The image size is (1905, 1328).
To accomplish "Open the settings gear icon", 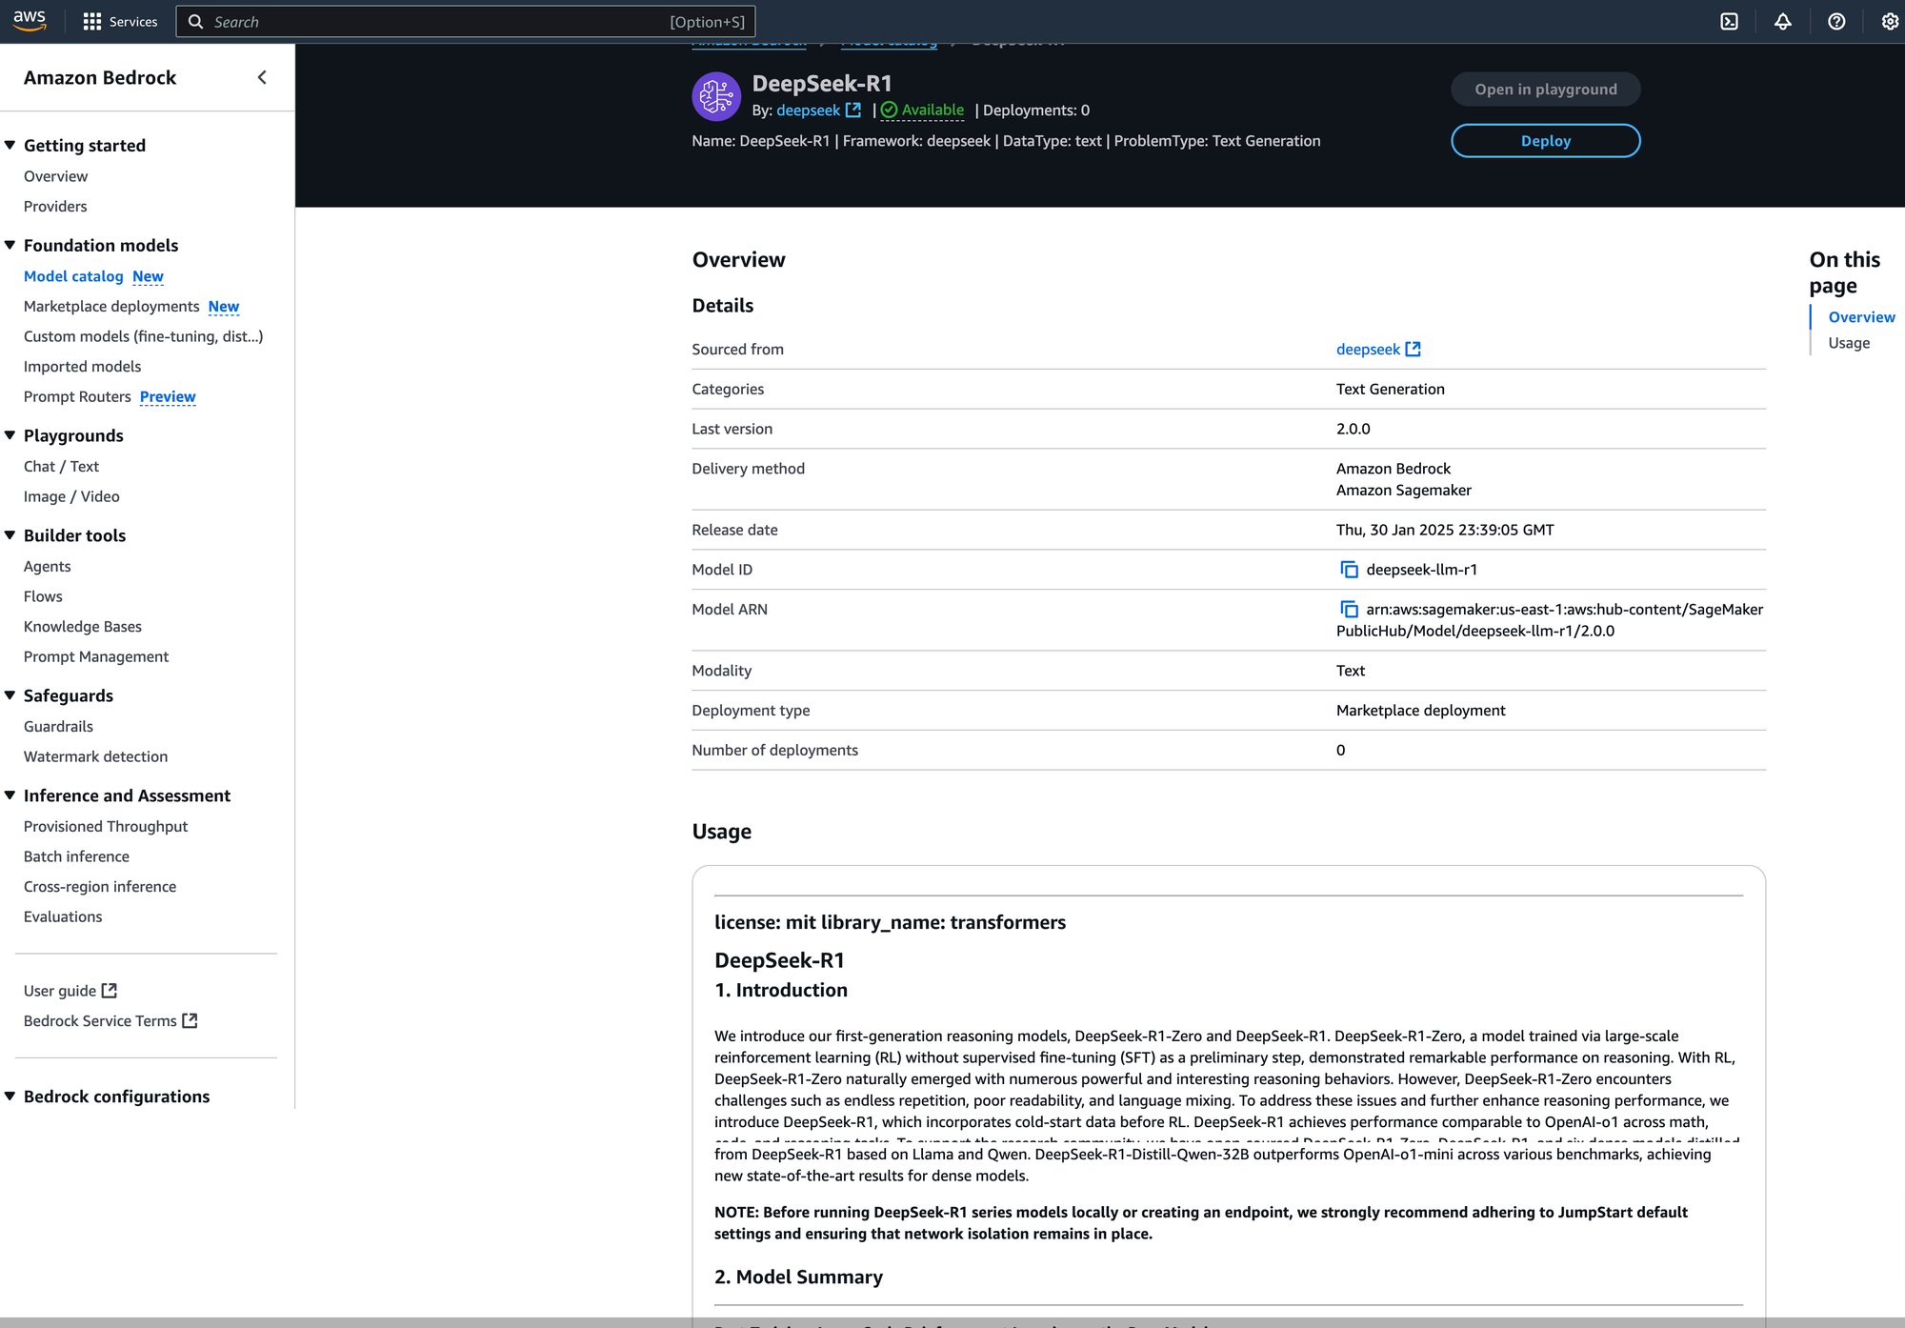I will [x=1890, y=21].
